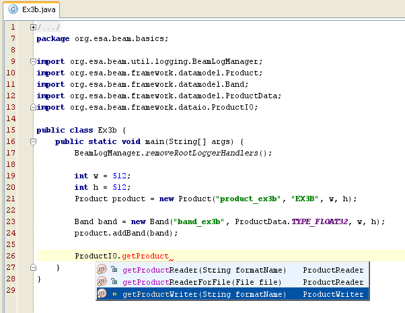
Task: Click the class name "Ex3b" on line 15
Action: tap(107, 130)
